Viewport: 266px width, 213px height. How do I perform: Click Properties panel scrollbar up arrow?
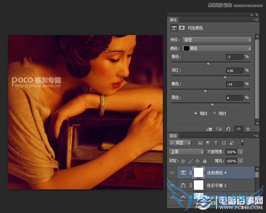coord(257,37)
